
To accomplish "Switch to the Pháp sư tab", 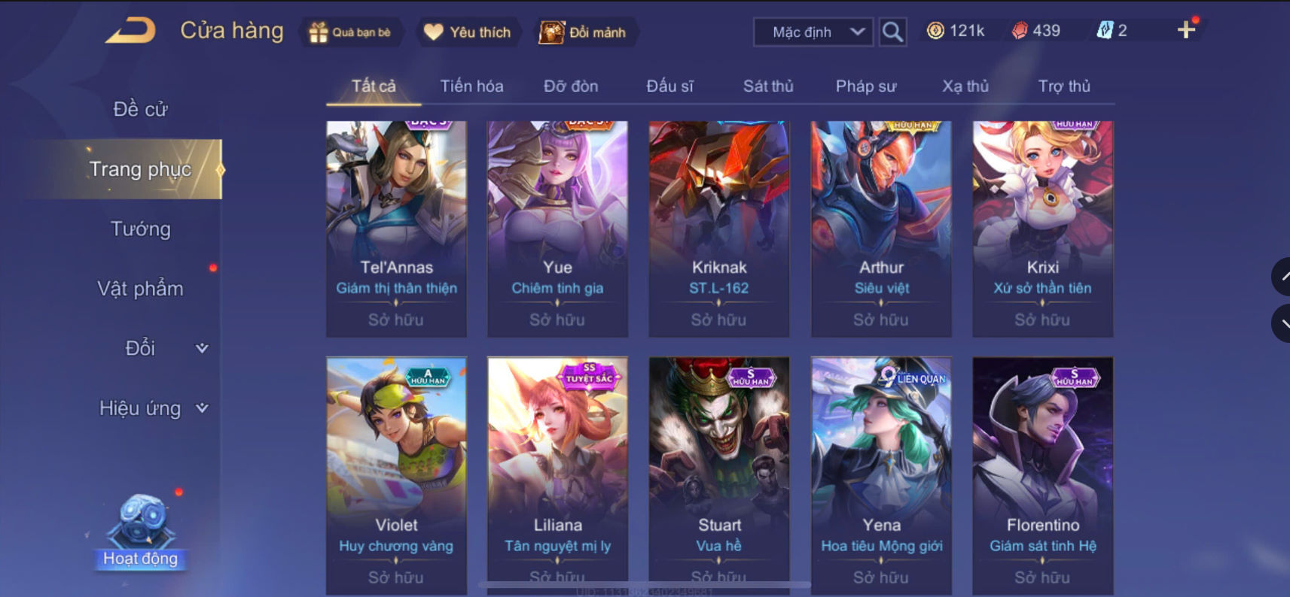I will click(865, 86).
